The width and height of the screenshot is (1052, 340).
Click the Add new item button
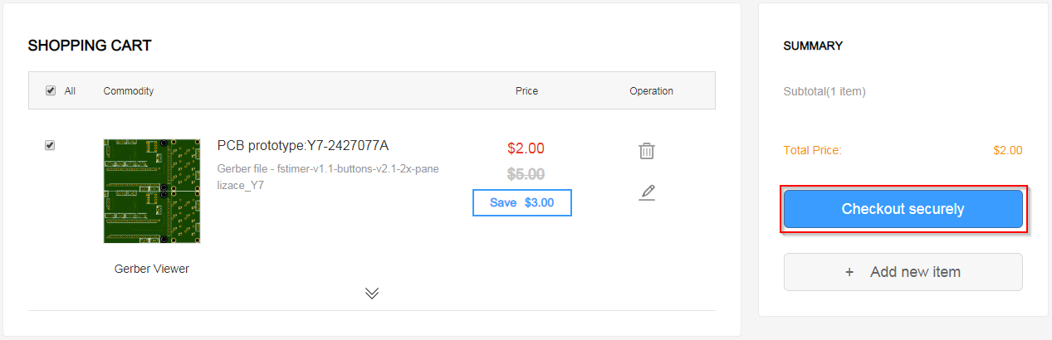(903, 272)
